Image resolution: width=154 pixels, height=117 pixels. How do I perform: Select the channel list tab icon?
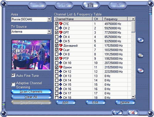pos(91,5)
